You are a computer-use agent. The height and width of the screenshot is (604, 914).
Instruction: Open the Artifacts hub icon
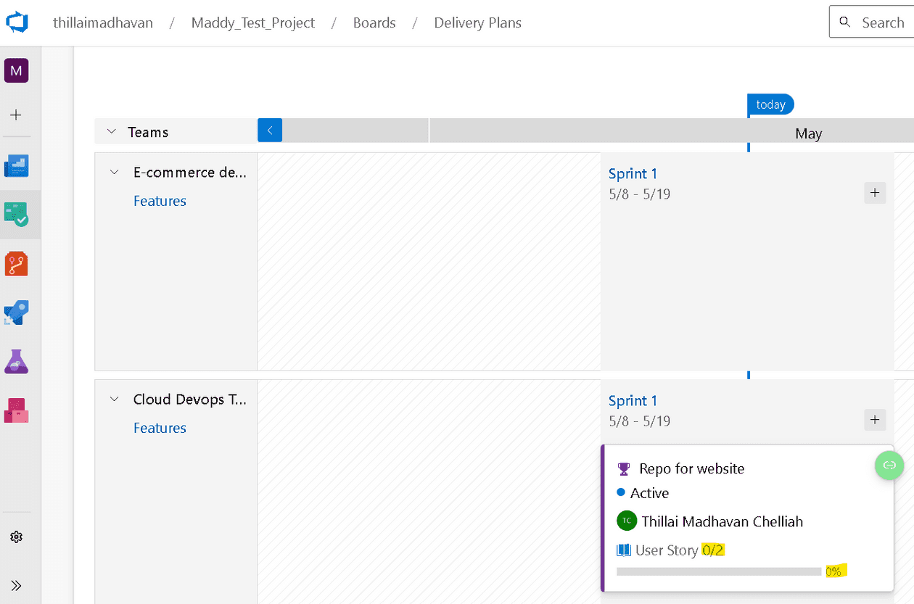point(16,410)
